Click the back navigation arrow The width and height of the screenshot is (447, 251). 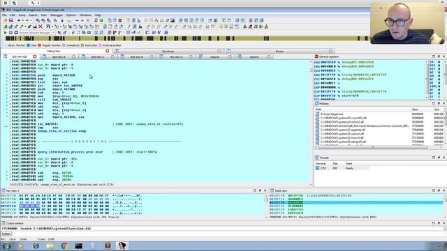pos(19,20)
